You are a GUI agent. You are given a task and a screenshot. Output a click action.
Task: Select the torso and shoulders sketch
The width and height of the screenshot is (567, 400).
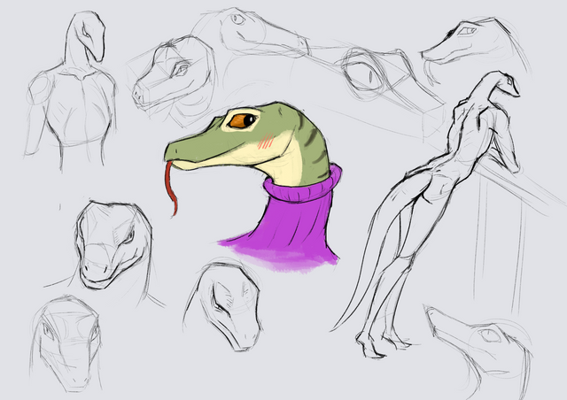(71, 90)
